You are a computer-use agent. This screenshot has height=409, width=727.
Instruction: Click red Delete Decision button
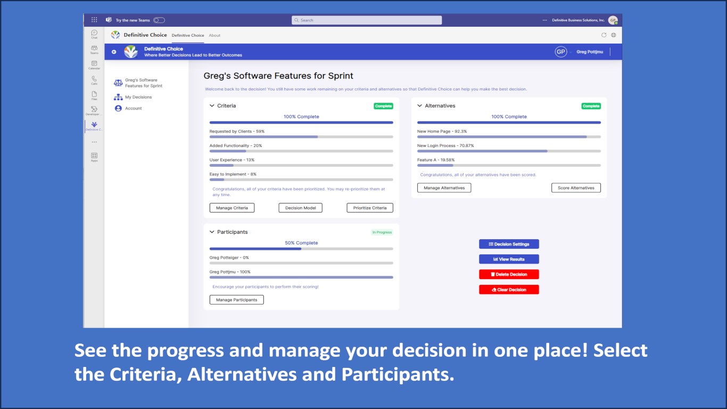pos(509,274)
